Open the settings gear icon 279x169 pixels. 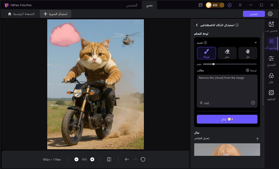(270, 14)
